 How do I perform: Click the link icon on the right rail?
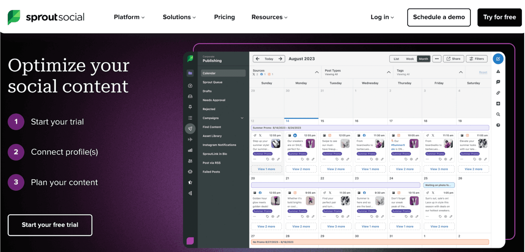pos(498,93)
